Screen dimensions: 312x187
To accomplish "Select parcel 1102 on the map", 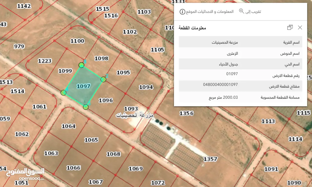I will point(130,32).
